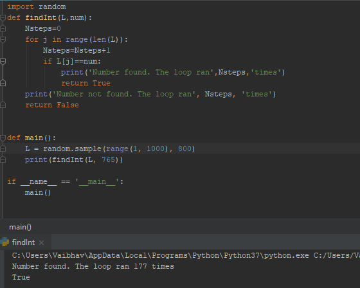Click 'Nsteps=Nsteps+1' line
The width and height of the screenshot is (360, 288).
(x=76, y=50)
